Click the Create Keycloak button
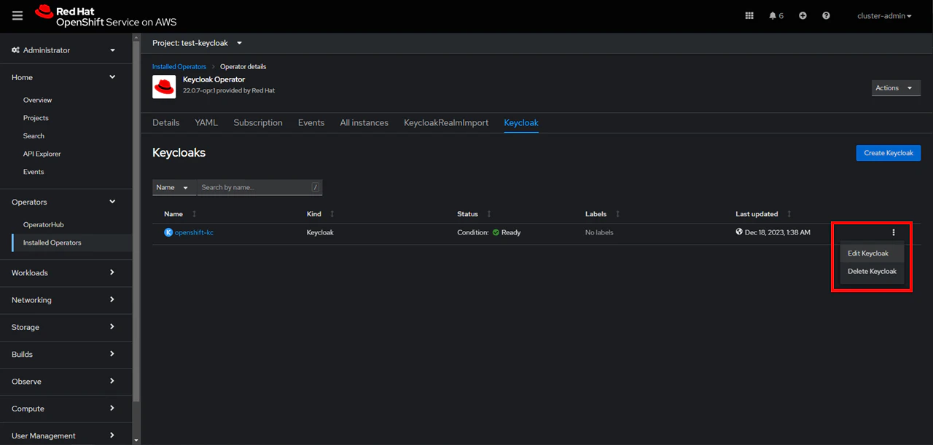The image size is (933, 445). pyautogui.click(x=889, y=153)
